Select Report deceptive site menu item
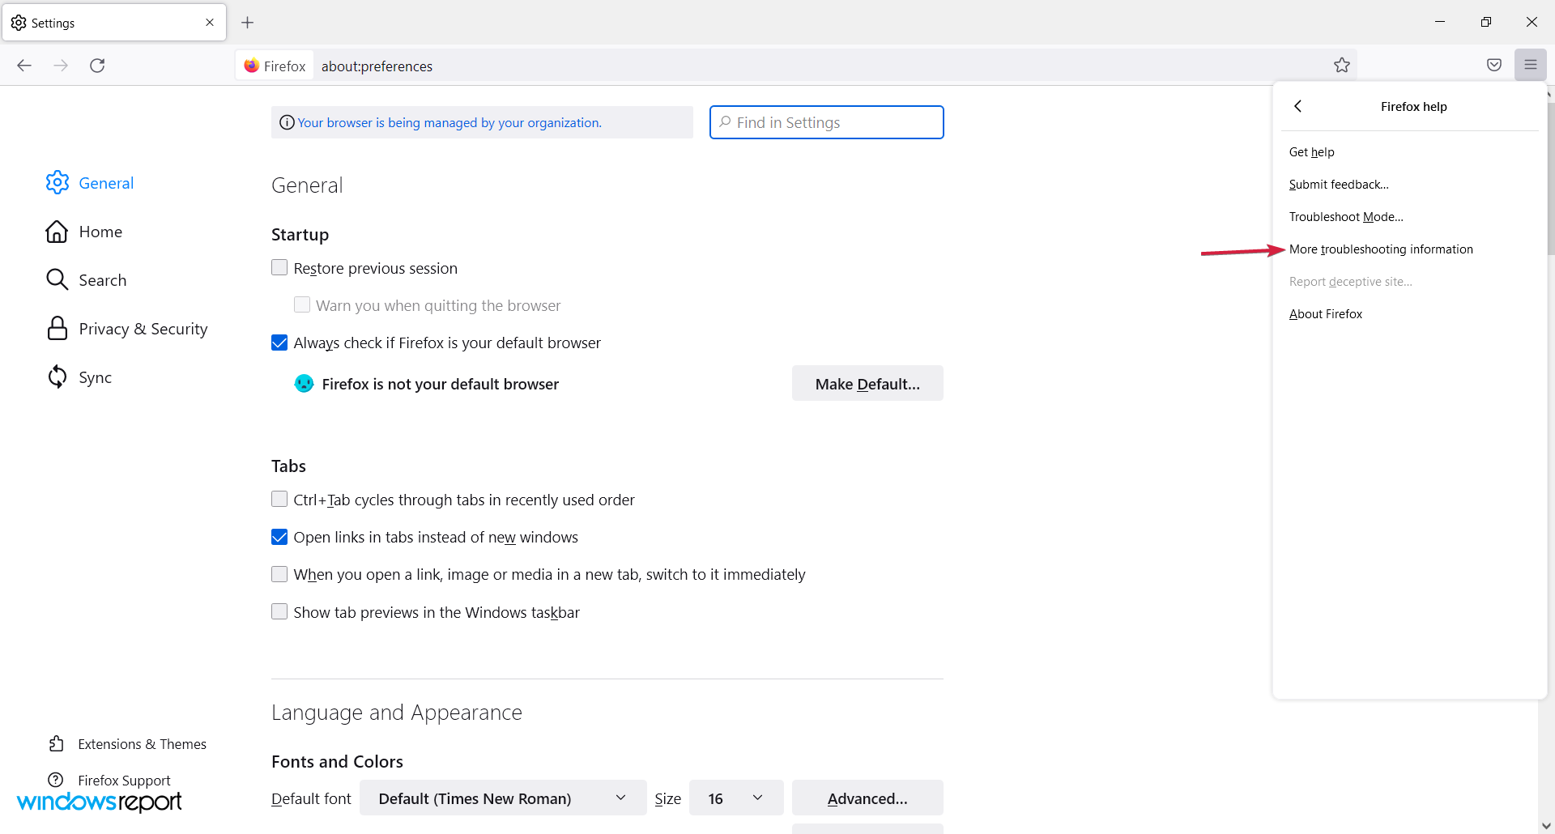This screenshot has width=1555, height=834. point(1409,282)
